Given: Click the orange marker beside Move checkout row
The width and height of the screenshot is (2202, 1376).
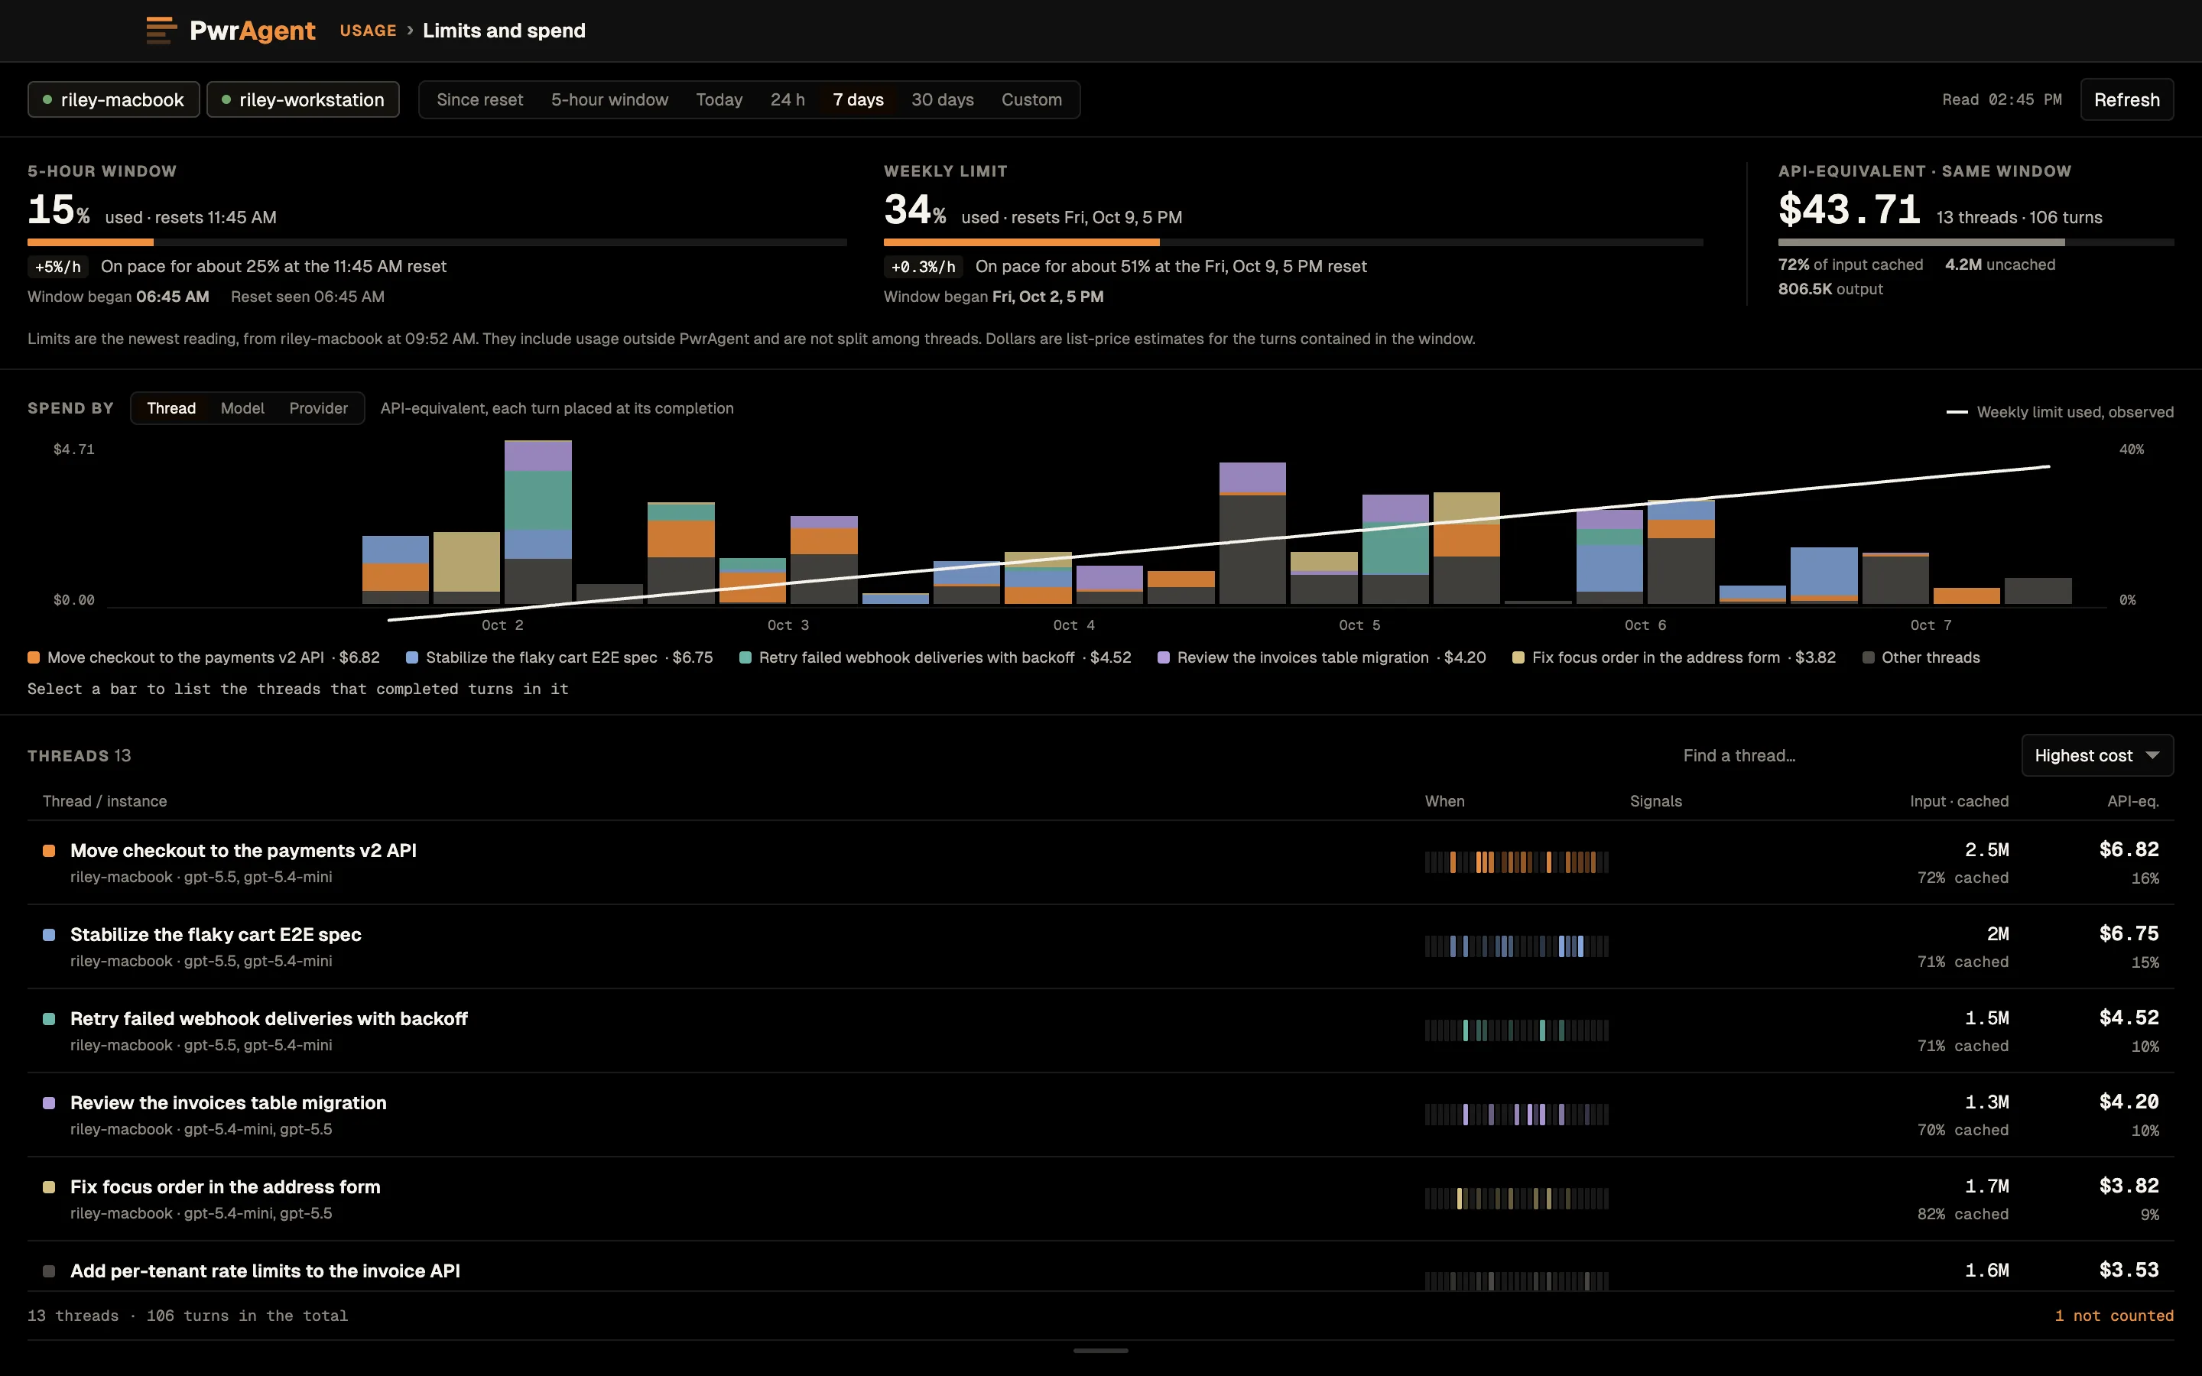Looking at the screenshot, I should [49, 851].
